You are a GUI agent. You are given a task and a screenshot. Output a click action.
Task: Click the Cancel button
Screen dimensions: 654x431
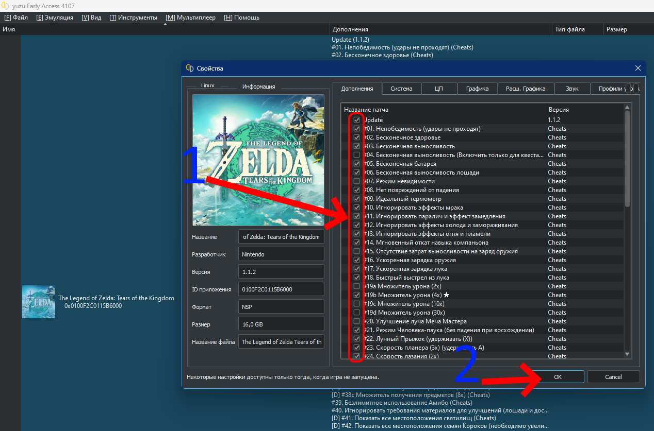click(613, 377)
